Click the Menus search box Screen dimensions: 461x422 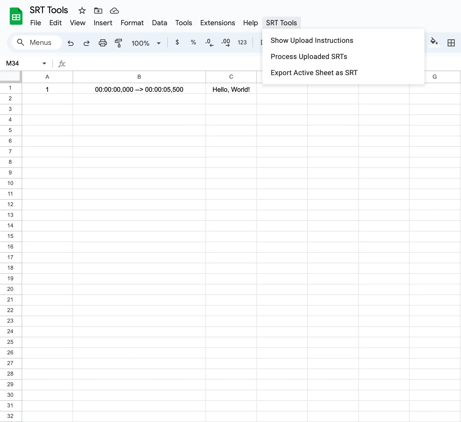pos(37,42)
